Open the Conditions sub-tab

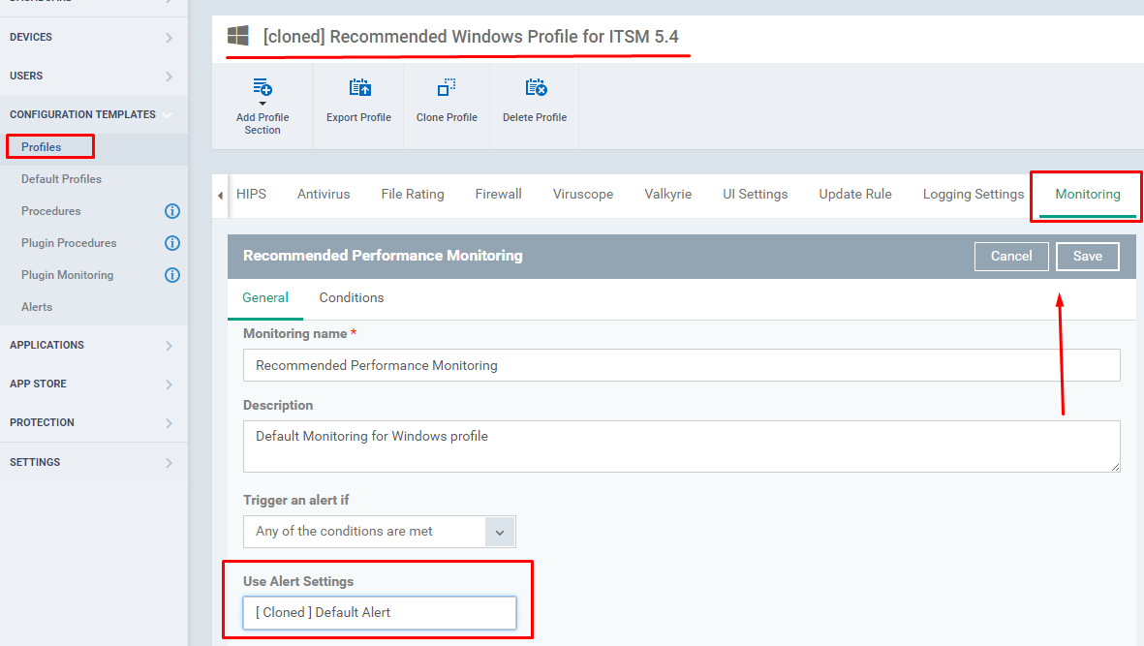352,298
